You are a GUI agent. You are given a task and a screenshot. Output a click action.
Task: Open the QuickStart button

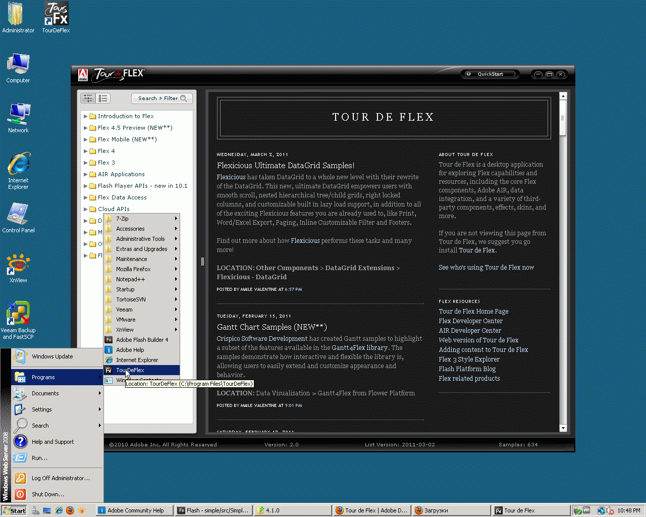coord(490,74)
